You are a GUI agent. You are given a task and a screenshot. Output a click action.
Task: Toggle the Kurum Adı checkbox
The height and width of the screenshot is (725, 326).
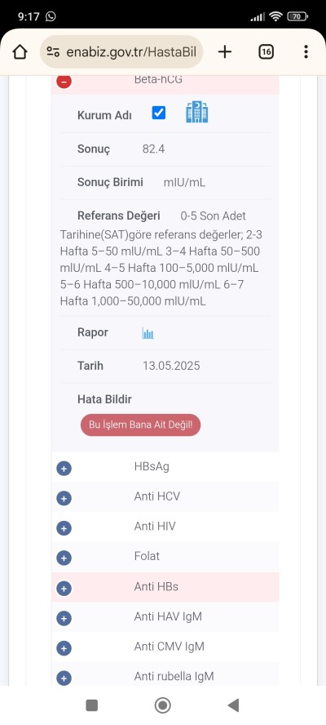point(159,113)
